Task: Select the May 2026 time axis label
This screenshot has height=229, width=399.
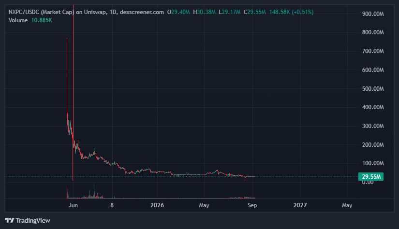Action: click(x=204, y=205)
